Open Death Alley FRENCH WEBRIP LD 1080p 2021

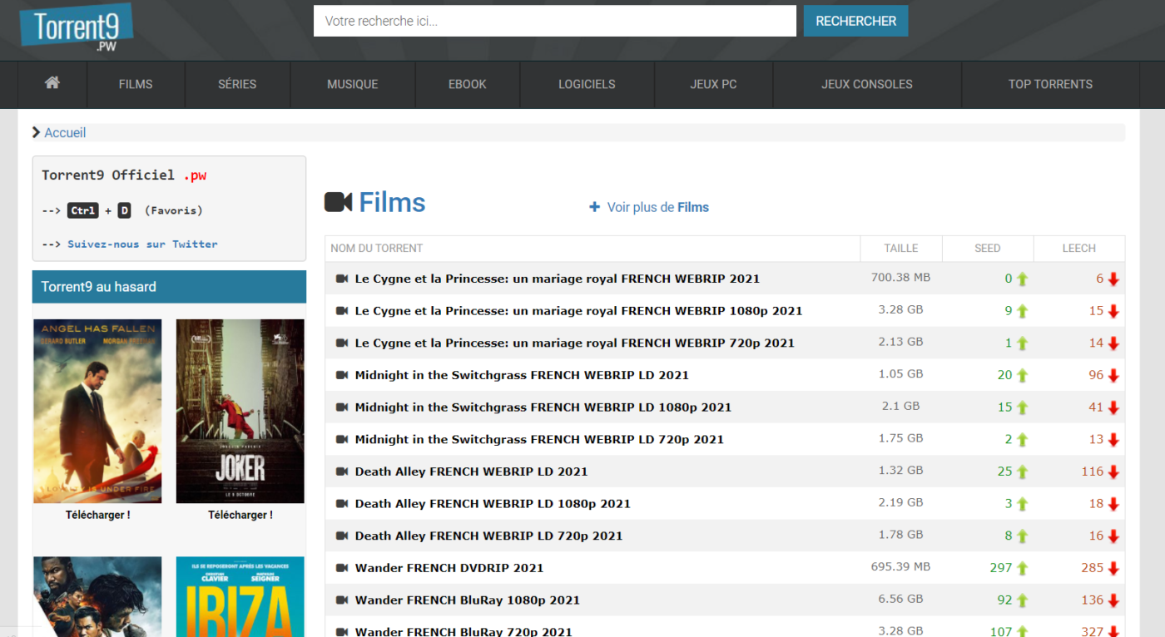(493, 503)
